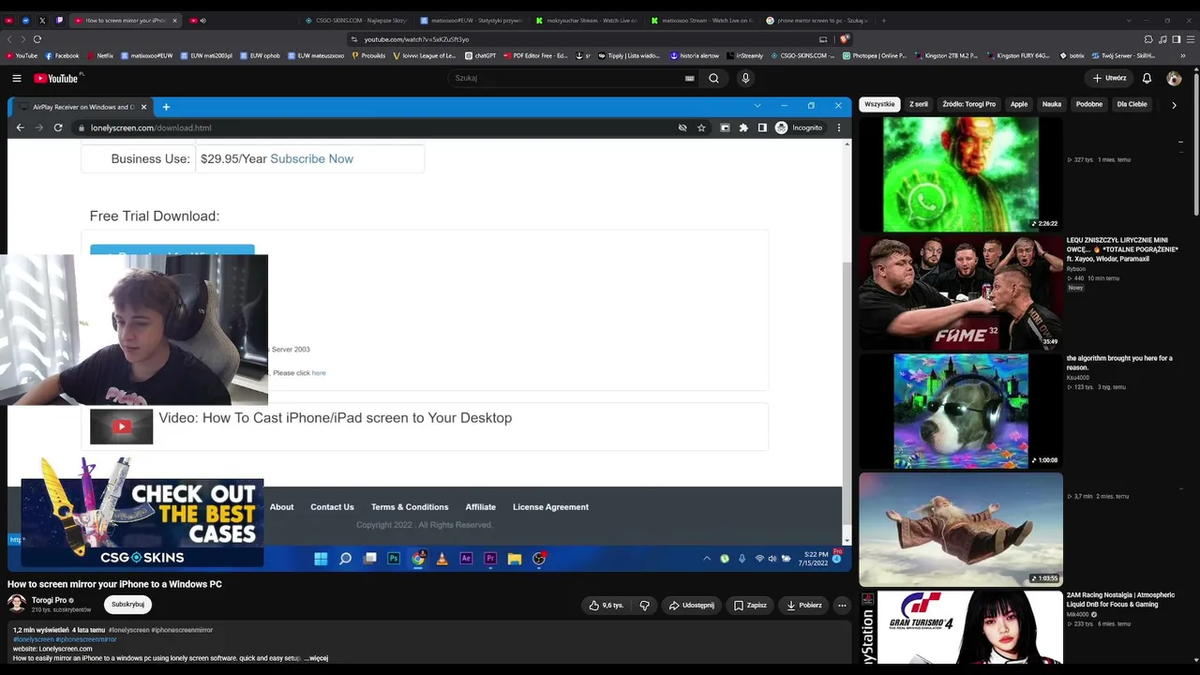1200x675 pixels.
Task: Expand the video description with ...więcej
Action: (318, 658)
